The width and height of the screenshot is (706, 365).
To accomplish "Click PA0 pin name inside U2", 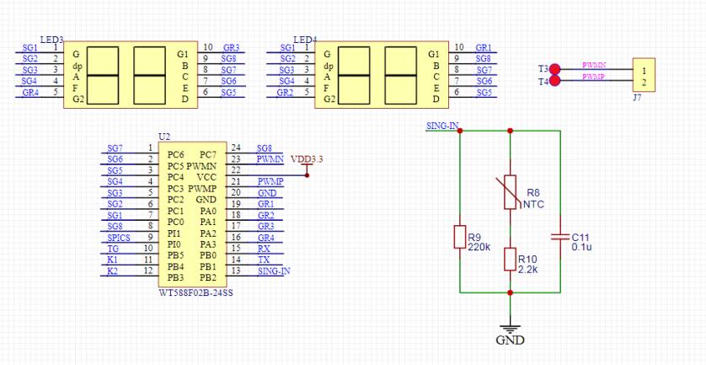I will pyautogui.click(x=208, y=210).
